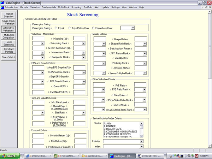
Task: Select the Equal/Less than radio button
Action: coord(93,28)
